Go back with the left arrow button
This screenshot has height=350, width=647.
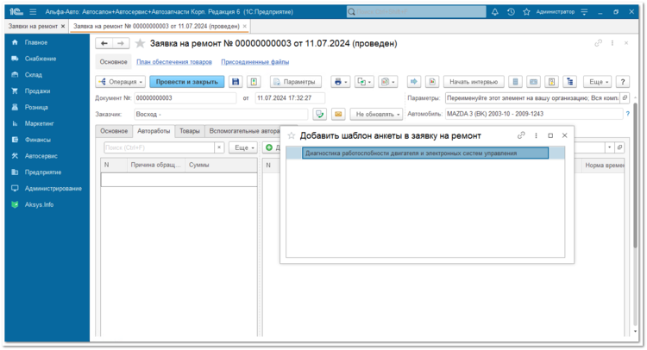point(104,43)
